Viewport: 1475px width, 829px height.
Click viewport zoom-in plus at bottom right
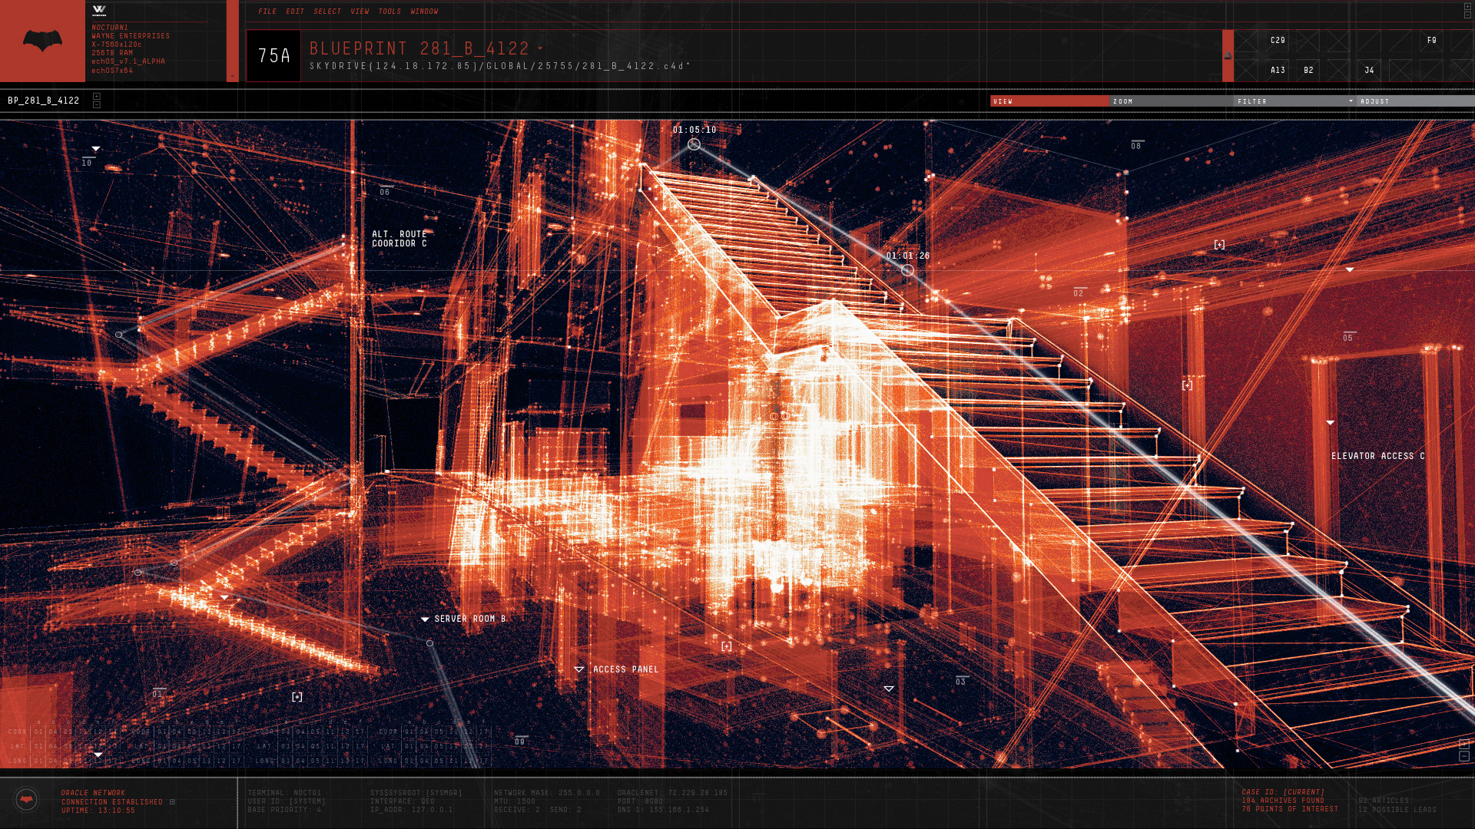pos(1464,744)
